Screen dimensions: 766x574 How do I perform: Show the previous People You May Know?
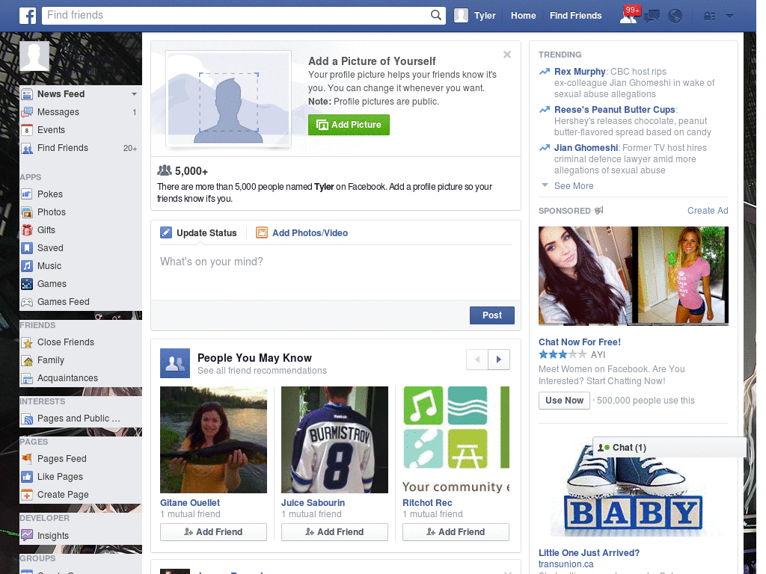pyautogui.click(x=477, y=359)
